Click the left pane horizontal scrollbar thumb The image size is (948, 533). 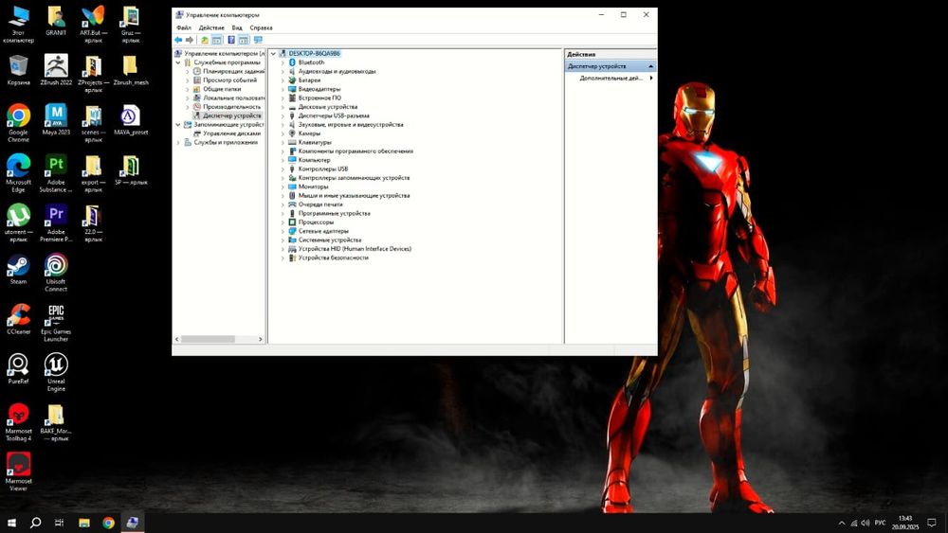click(208, 339)
